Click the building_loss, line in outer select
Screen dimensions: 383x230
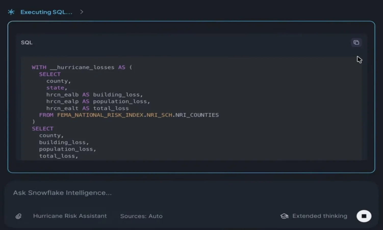point(64,142)
